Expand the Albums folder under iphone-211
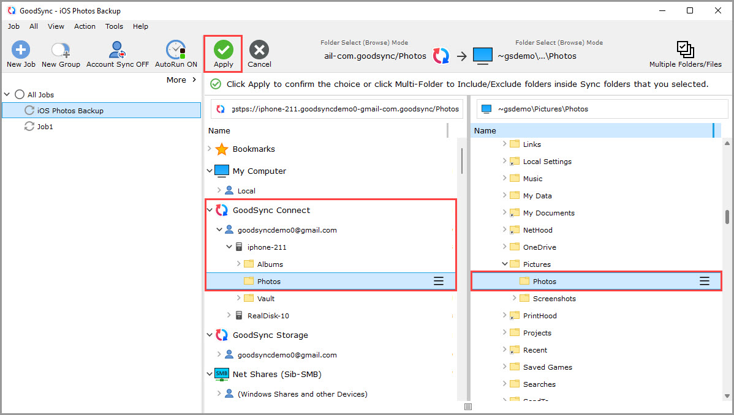 tap(239, 264)
